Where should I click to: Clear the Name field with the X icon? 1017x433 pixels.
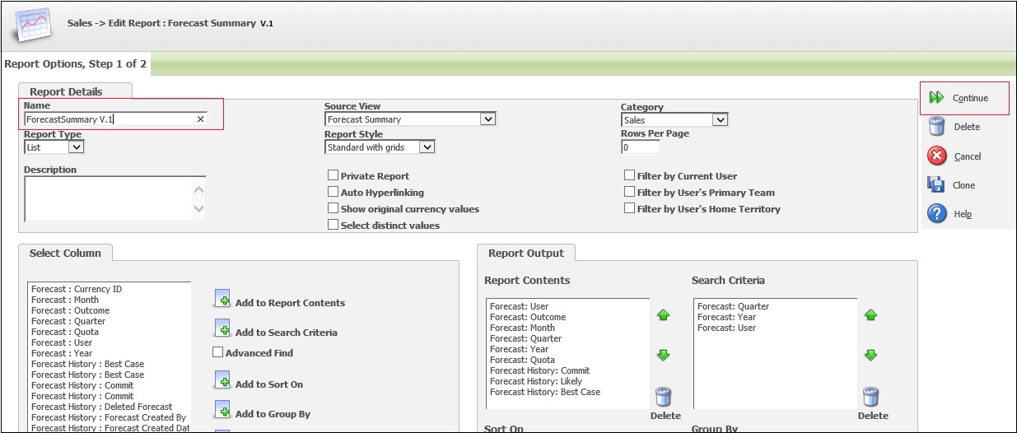[x=200, y=119]
